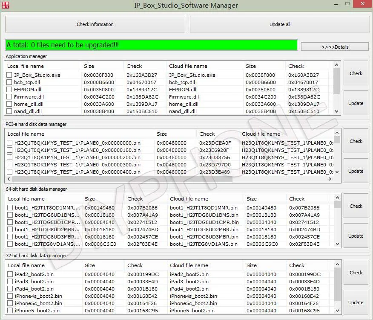Click 64-bit list scroll-up arrow
The width and height of the screenshot is (373, 320).
click(x=337, y=198)
